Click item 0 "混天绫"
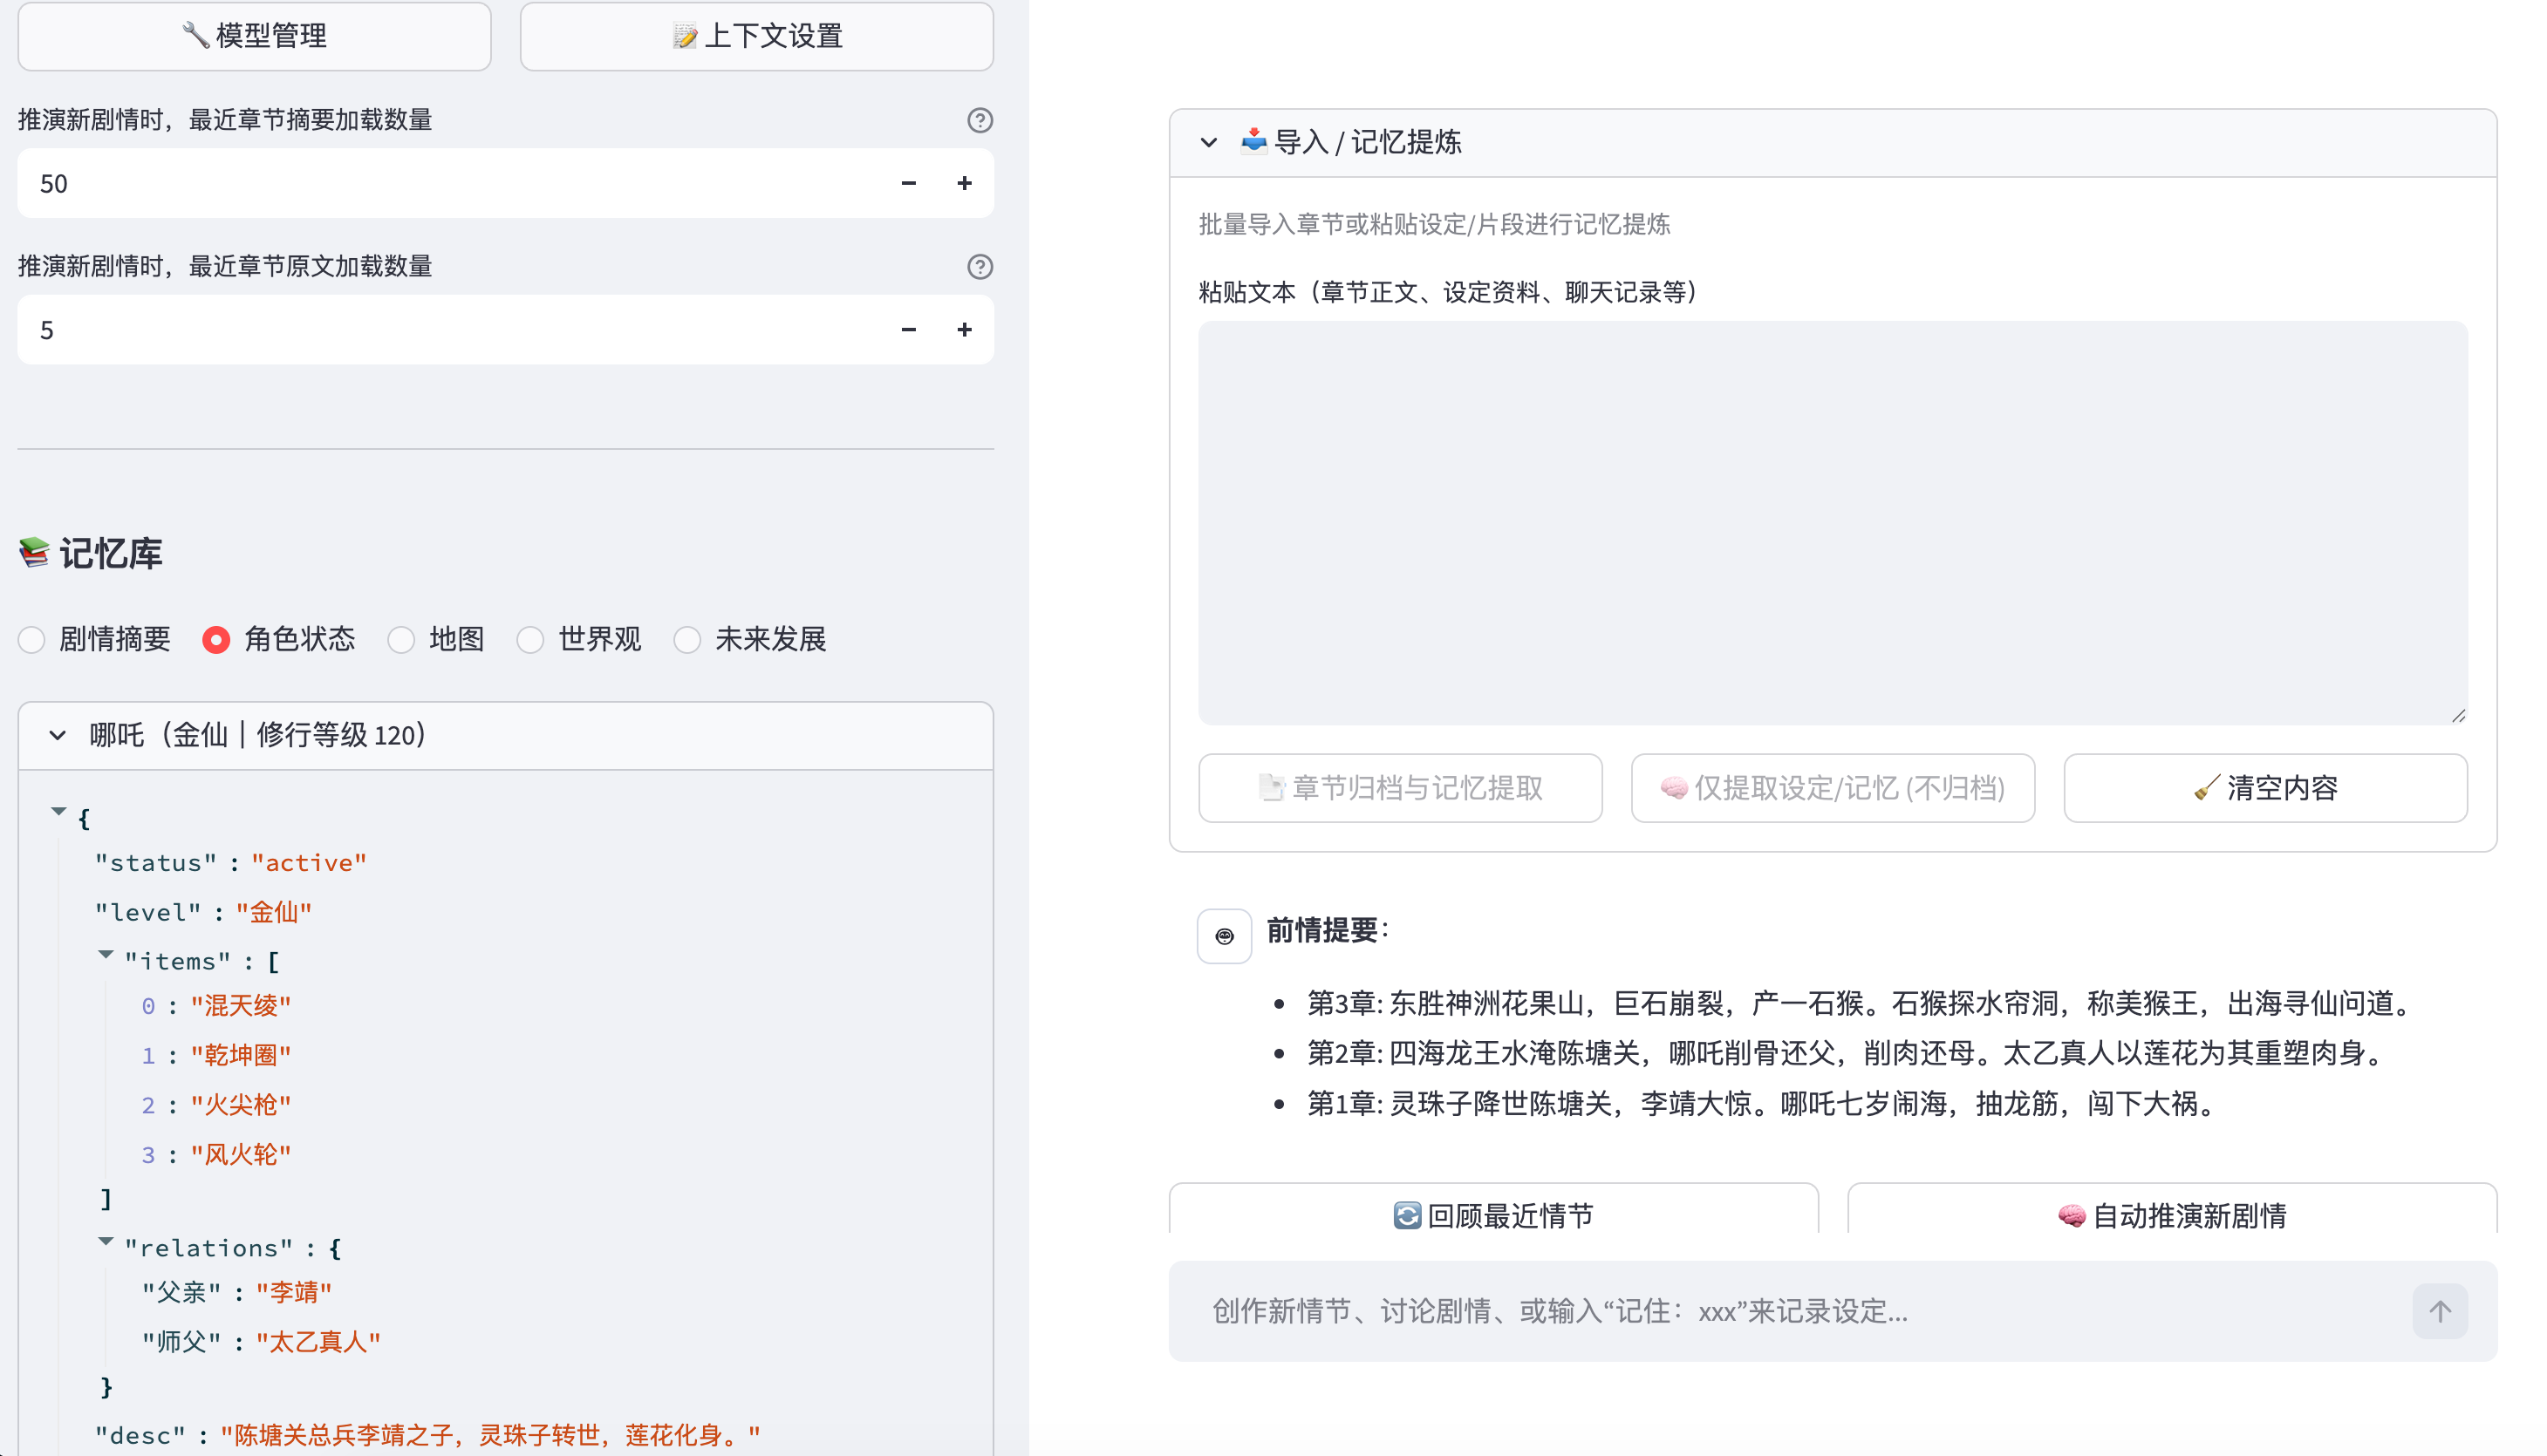2547x1456 pixels. [x=241, y=1005]
